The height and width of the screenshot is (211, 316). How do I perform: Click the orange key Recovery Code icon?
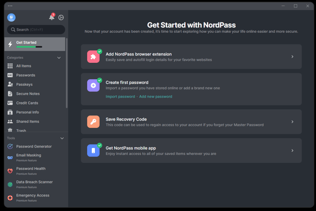(x=93, y=122)
